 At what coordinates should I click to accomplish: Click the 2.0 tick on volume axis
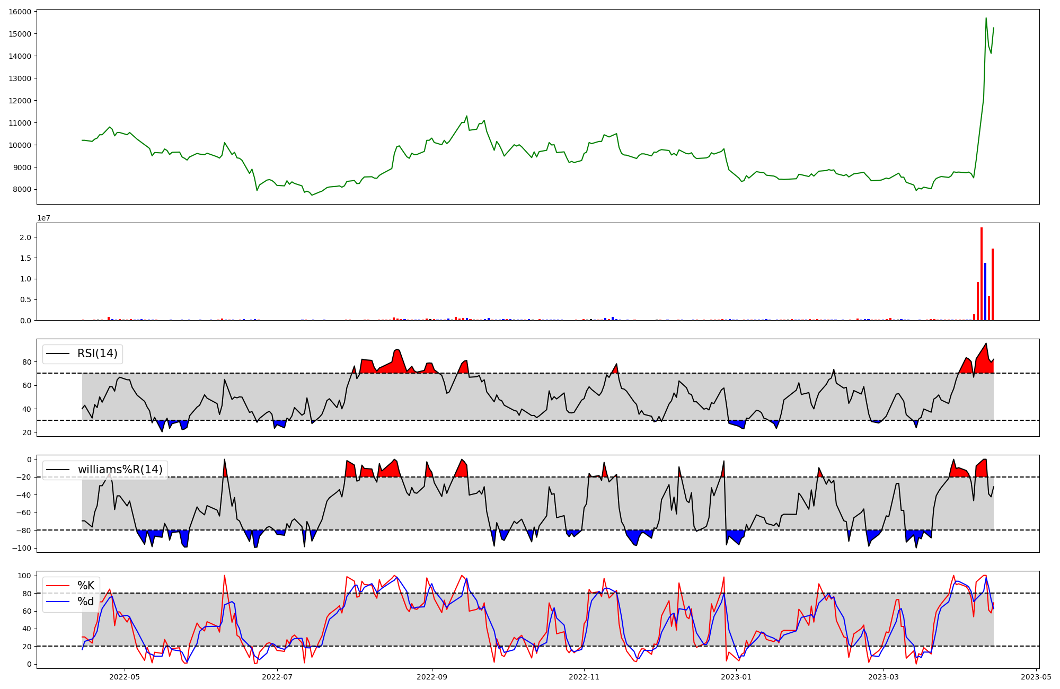(x=25, y=237)
